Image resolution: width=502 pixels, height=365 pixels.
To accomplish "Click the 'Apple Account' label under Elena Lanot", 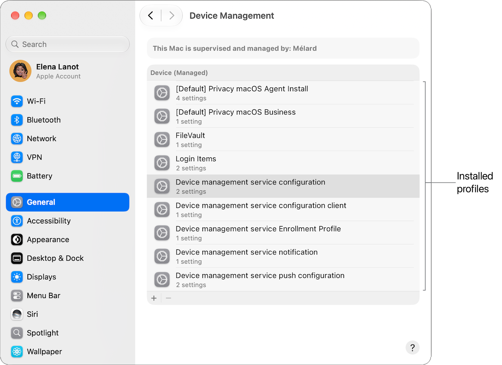I will tap(58, 77).
